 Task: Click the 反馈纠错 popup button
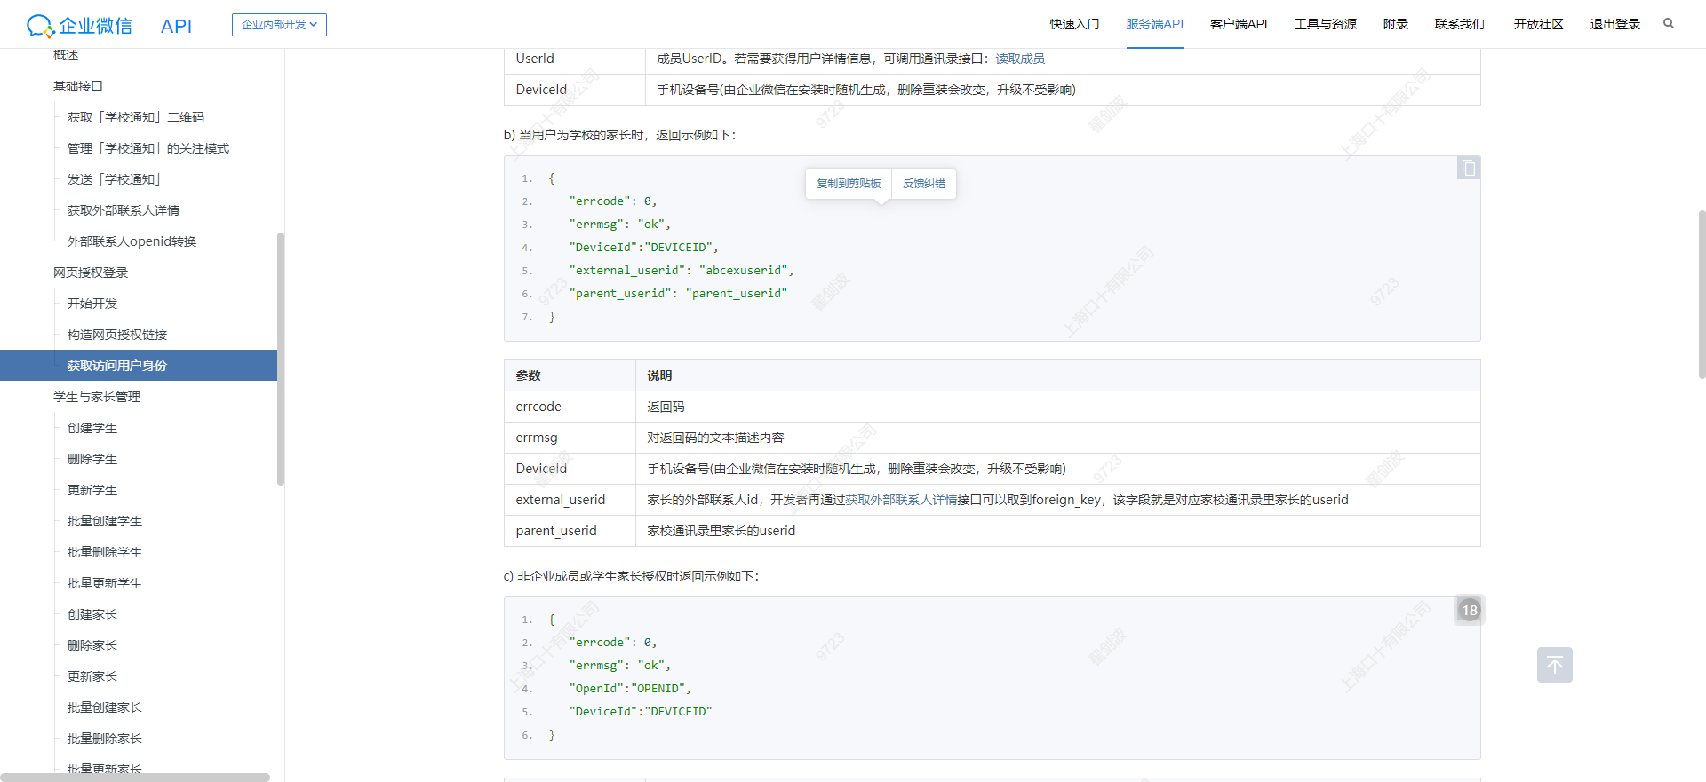[x=924, y=184]
